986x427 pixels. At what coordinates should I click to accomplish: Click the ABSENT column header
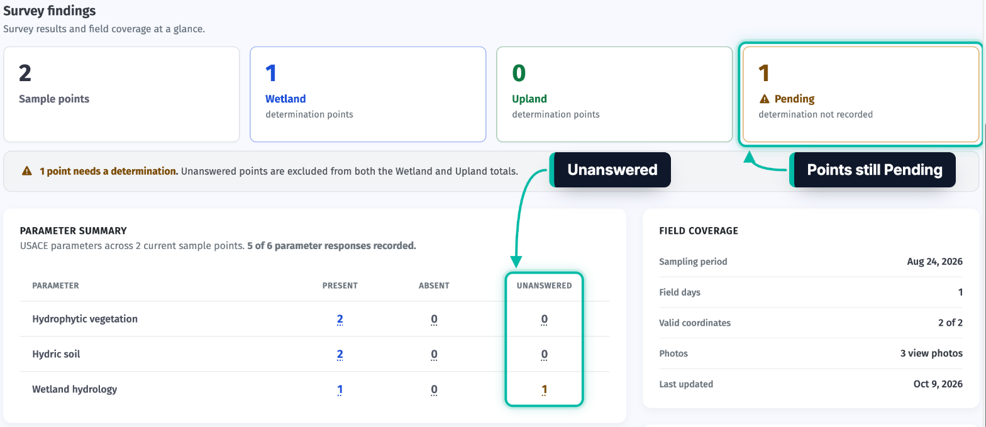coord(434,286)
